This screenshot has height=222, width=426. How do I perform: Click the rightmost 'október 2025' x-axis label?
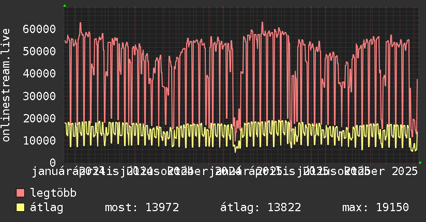[382, 171]
